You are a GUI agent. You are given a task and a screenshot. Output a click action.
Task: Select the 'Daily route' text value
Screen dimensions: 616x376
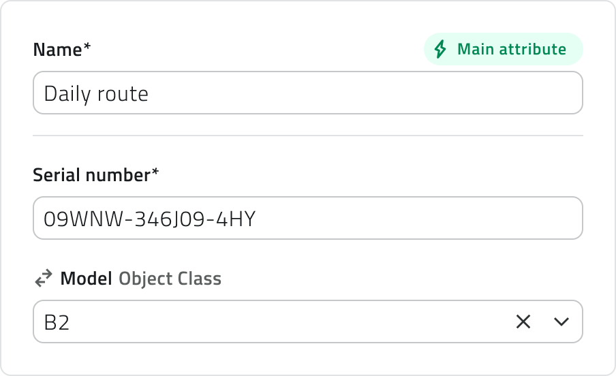click(x=96, y=93)
